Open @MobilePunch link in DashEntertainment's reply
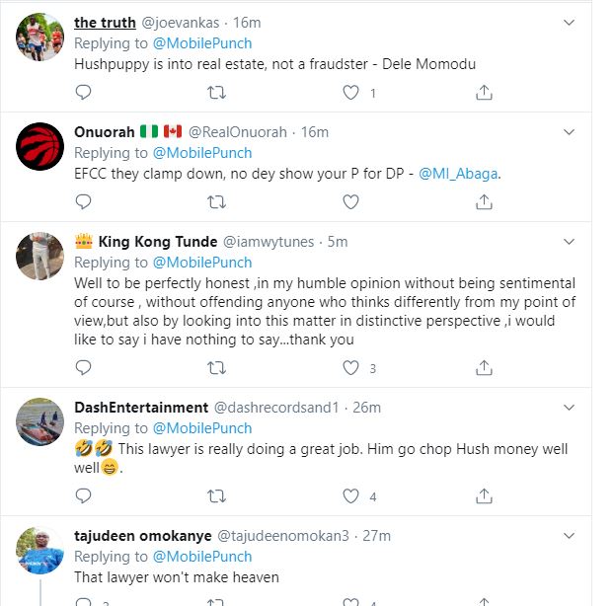Screen dimensions: 615x606 (x=201, y=428)
